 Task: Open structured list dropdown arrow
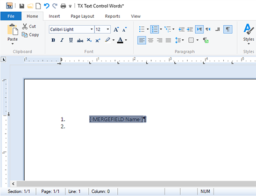pyautogui.click(x=173, y=29)
